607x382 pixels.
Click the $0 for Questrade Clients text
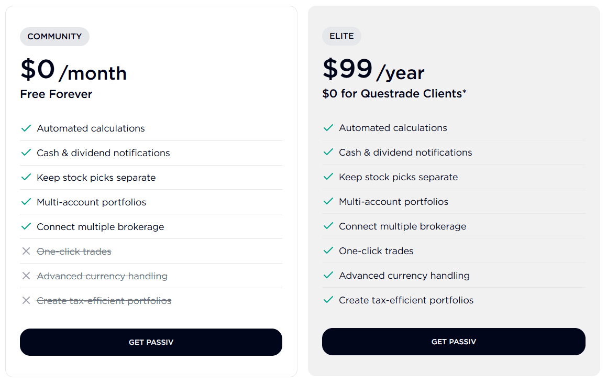click(394, 94)
